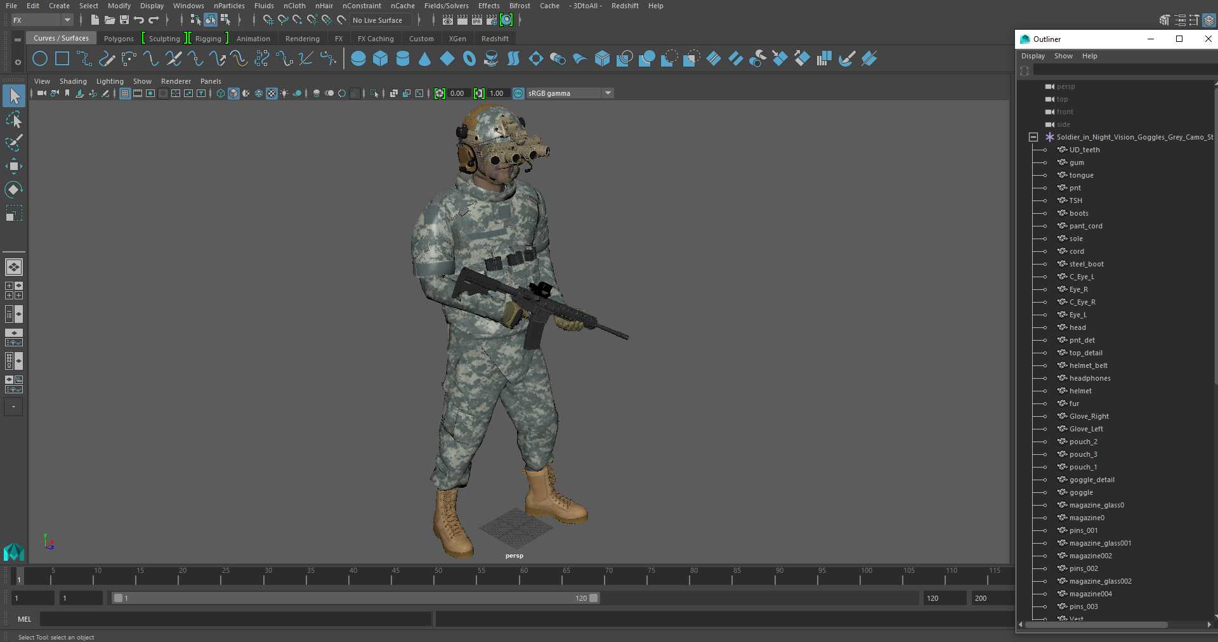
Task: Create a NURBS Torus from the shelf
Action: coord(469,59)
